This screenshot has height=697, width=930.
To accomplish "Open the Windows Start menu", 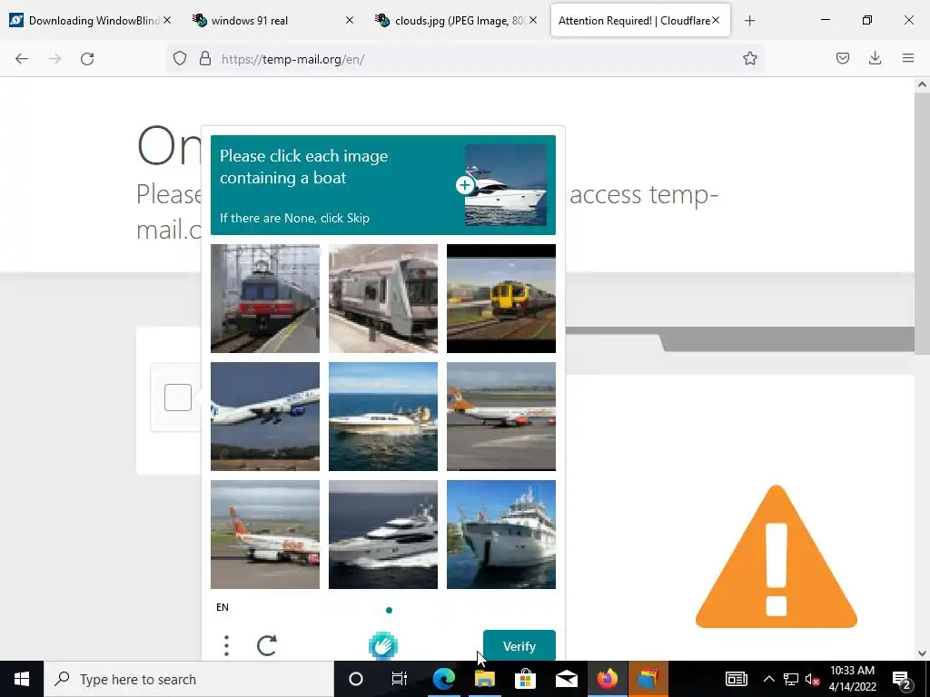I will [22, 679].
